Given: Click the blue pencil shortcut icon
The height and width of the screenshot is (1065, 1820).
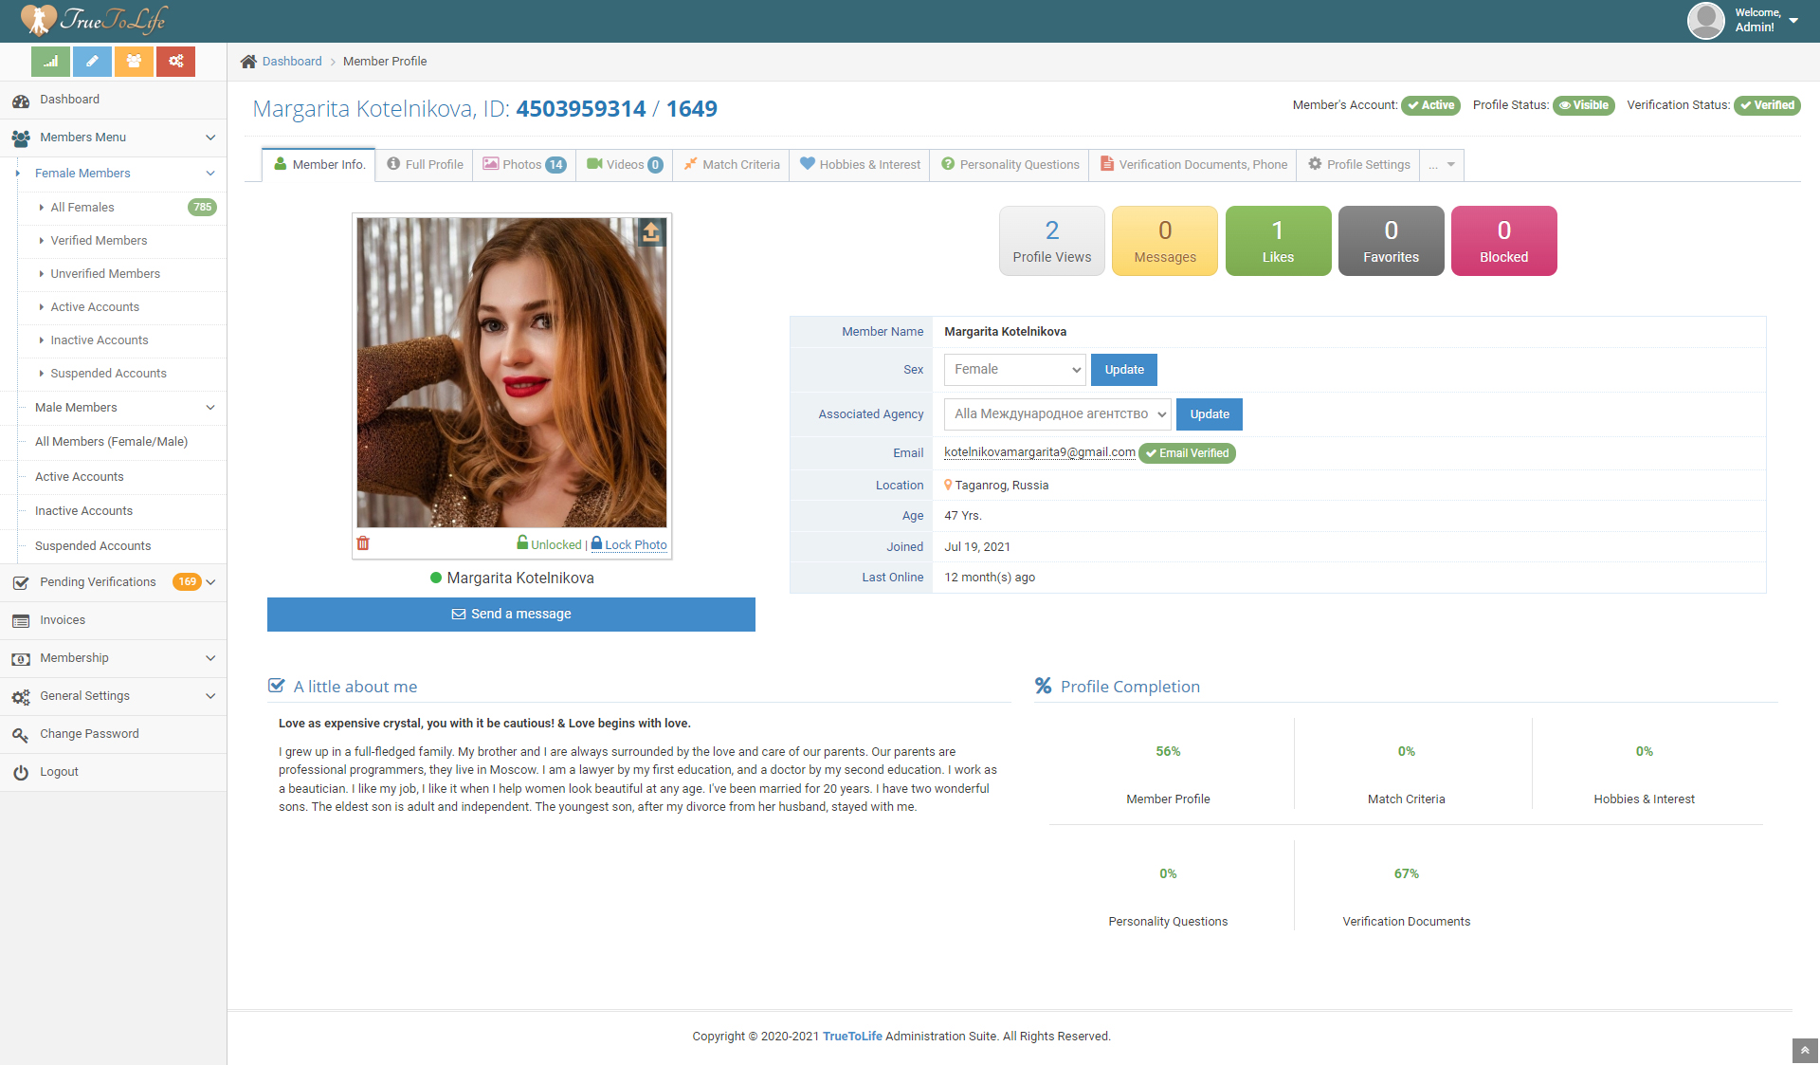Looking at the screenshot, I should click(x=92, y=62).
